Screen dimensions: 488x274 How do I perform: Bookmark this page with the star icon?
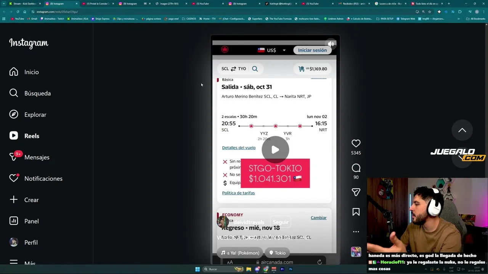point(430,12)
